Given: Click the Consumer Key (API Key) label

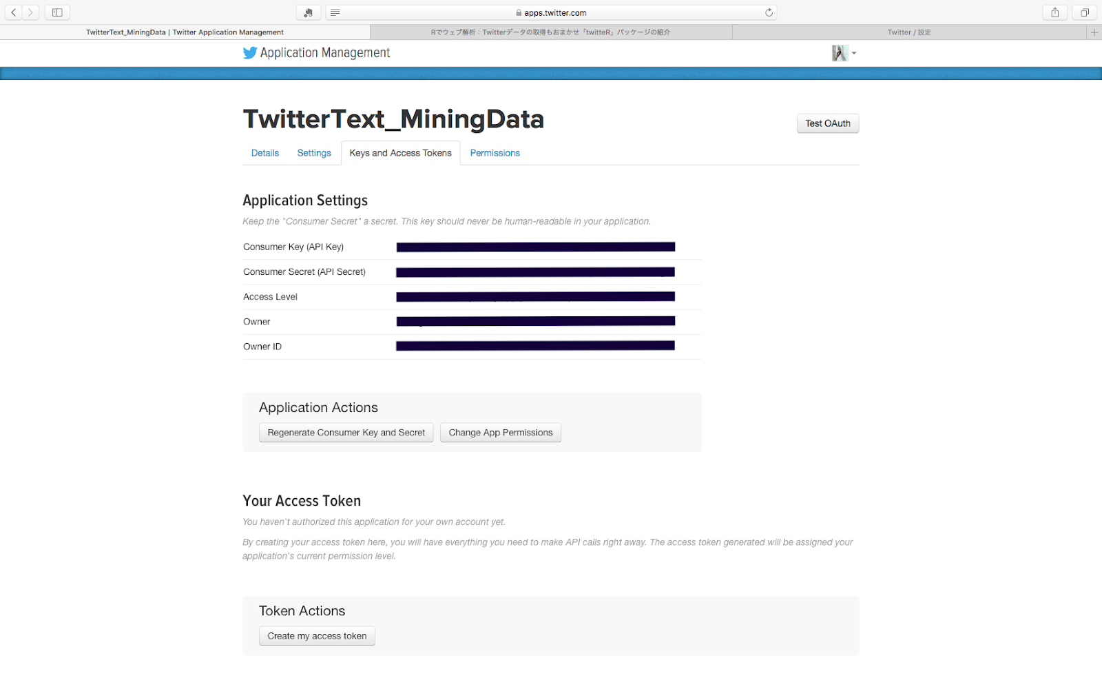Looking at the screenshot, I should point(293,247).
